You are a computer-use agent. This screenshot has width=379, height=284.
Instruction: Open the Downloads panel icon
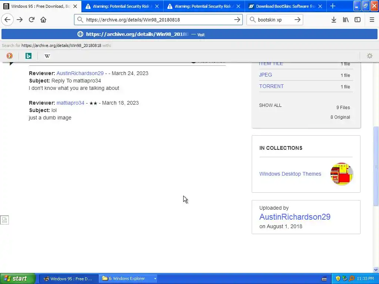334,20
